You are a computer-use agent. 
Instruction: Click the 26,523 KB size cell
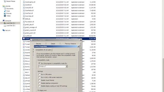pyautogui.click(x=92, y=36)
